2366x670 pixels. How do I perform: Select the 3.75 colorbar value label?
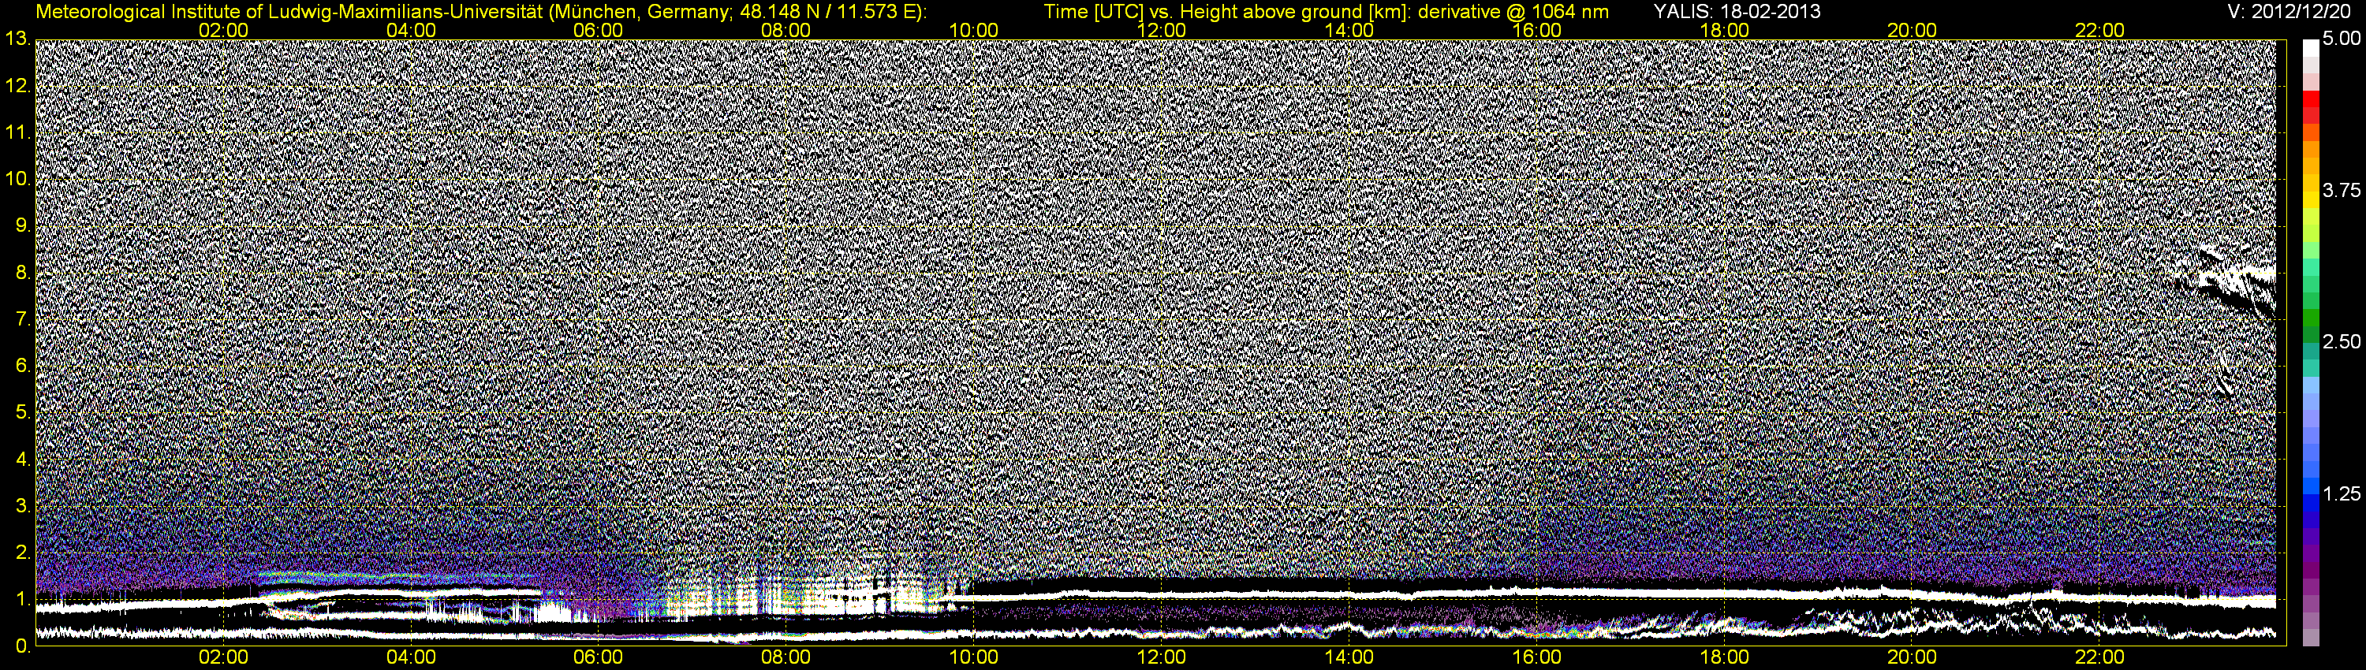(x=2342, y=191)
